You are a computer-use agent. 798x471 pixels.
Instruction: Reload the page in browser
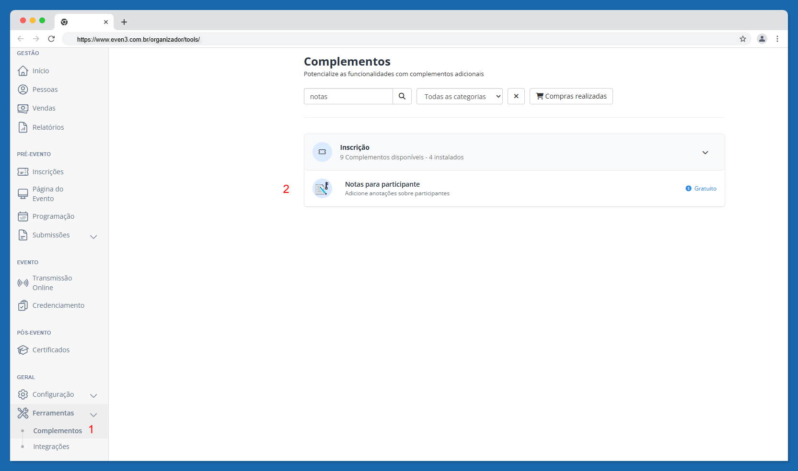point(51,39)
